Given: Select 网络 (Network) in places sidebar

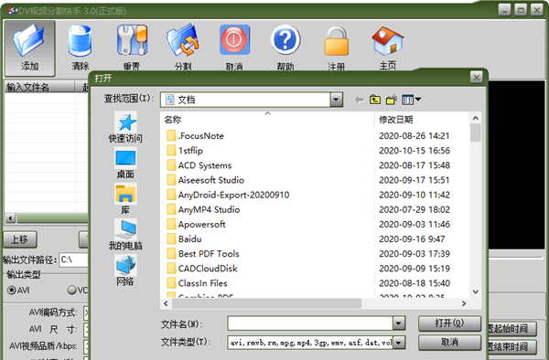Looking at the screenshot, I should pos(125,270).
